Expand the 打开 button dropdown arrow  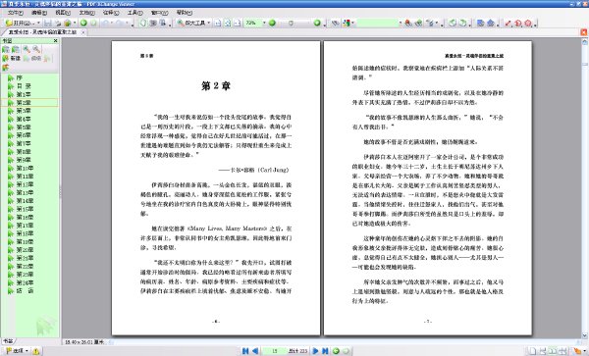coord(38,23)
